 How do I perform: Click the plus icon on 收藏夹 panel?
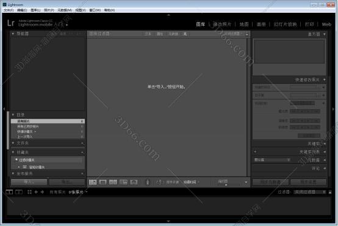click(x=82, y=152)
